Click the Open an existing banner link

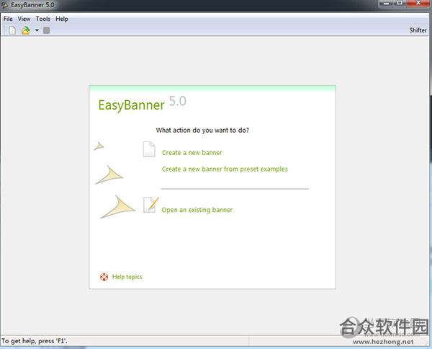click(x=197, y=210)
